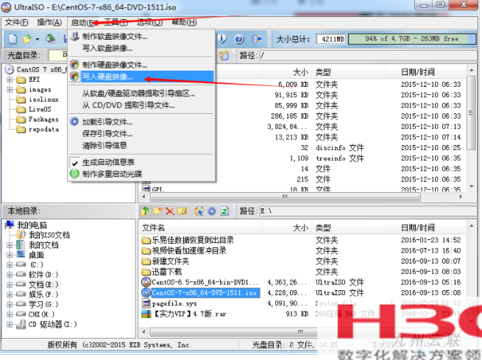Click the New file toolbar icon
482x360 pixels.
point(13,39)
